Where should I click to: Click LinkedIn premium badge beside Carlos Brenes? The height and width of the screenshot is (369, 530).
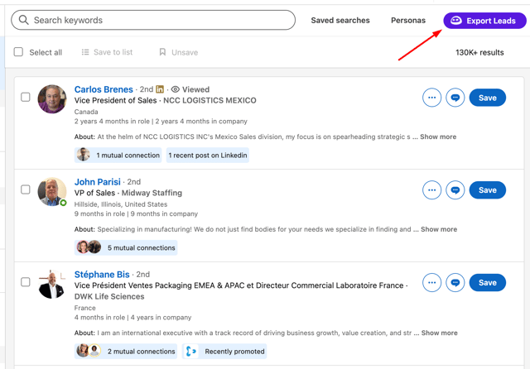pyautogui.click(x=160, y=89)
